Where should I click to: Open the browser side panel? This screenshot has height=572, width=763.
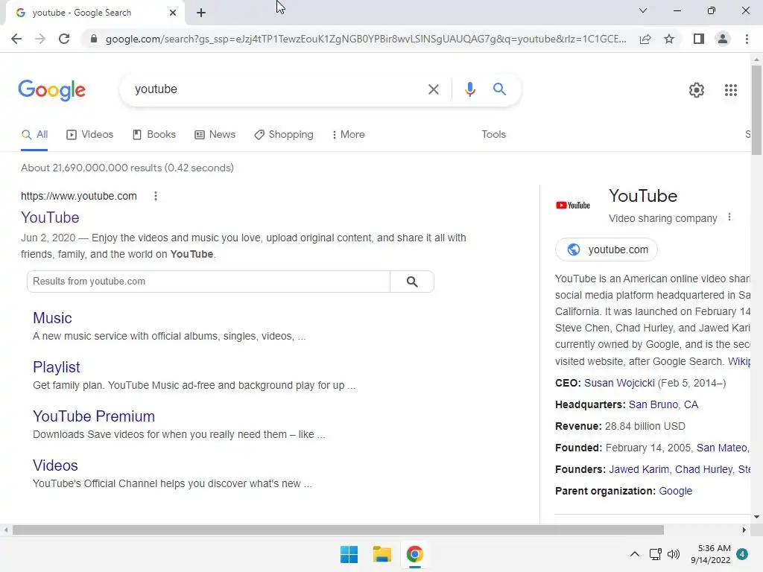699,39
